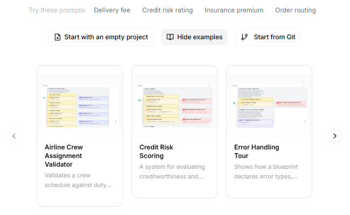
Task: Try the Delivery fee prompt
Action: coord(112,10)
